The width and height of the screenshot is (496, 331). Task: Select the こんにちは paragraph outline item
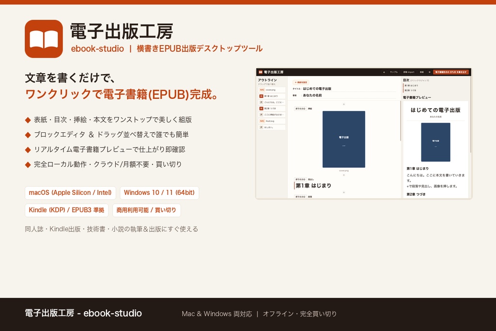(272, 102)
